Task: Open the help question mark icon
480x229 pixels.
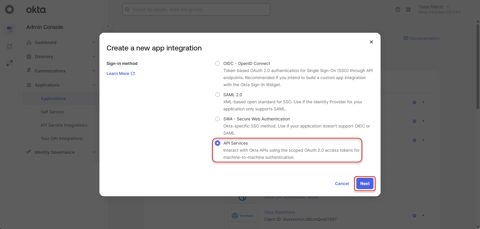Action: 398,9
